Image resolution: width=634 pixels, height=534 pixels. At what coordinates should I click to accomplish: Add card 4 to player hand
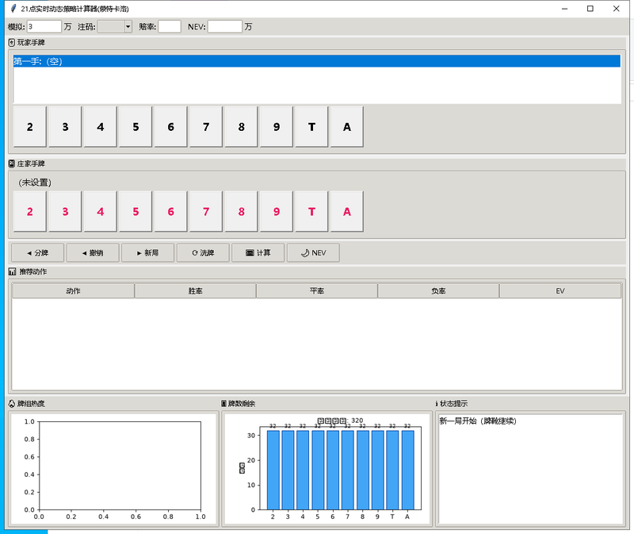pos(101,127)
